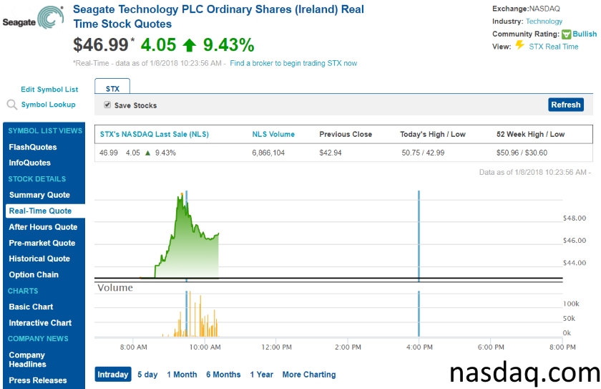Open Interactive Chart in sidebar
The height and width of the screenshot is (389, 601).
[40, 323]
